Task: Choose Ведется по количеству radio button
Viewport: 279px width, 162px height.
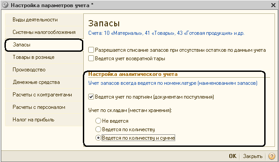Action: (98, 129)
